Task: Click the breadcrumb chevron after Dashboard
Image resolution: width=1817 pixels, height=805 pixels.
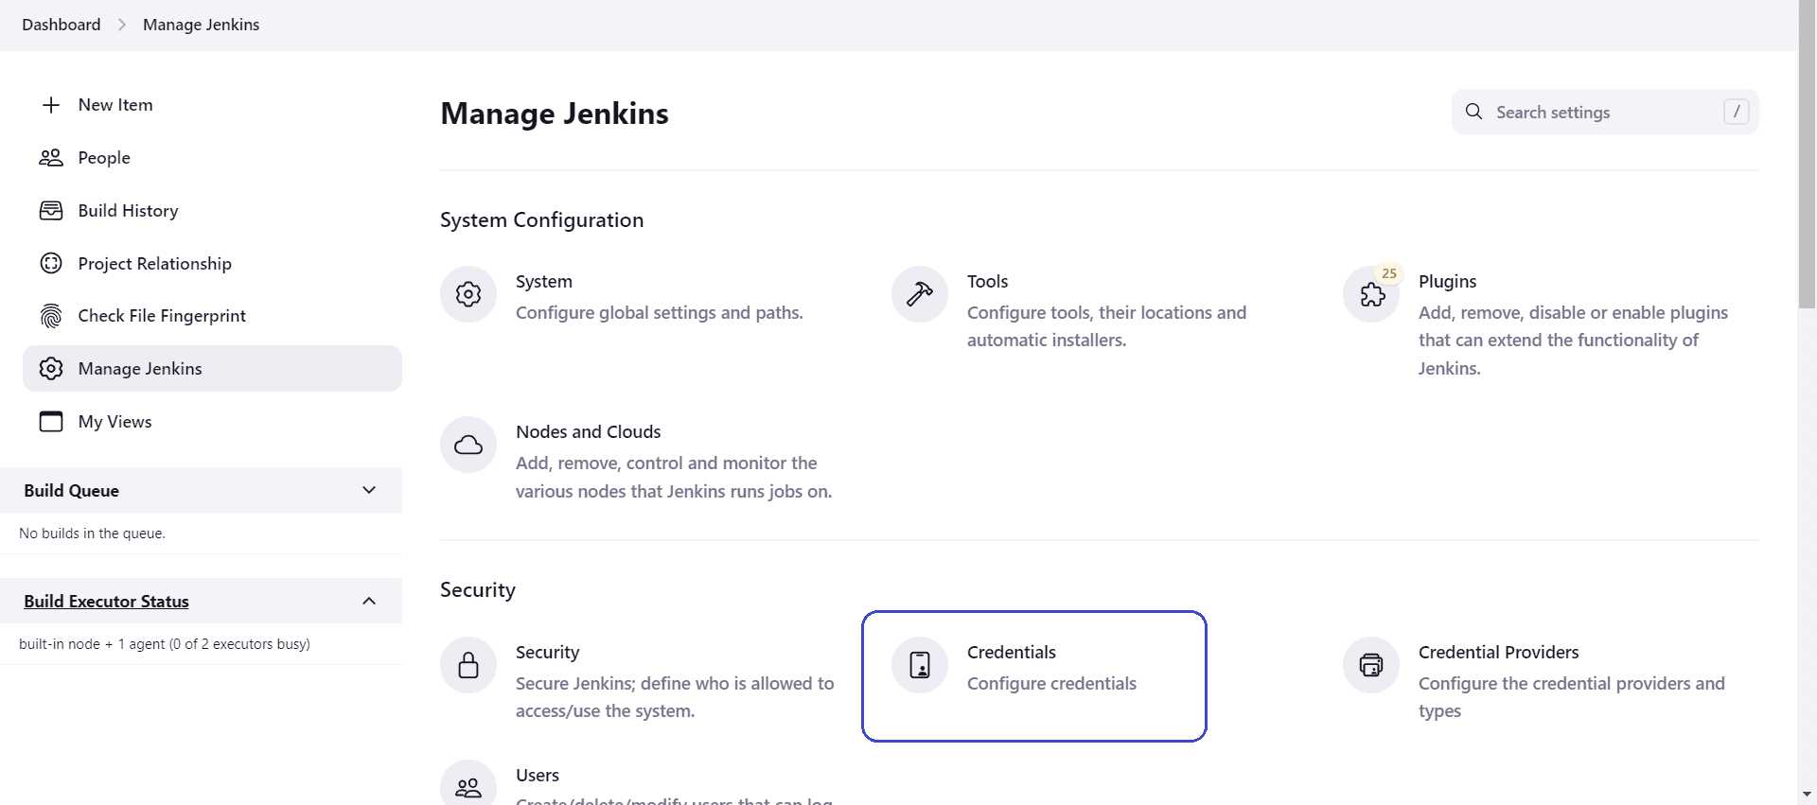Action: click(x=122, y=25)
